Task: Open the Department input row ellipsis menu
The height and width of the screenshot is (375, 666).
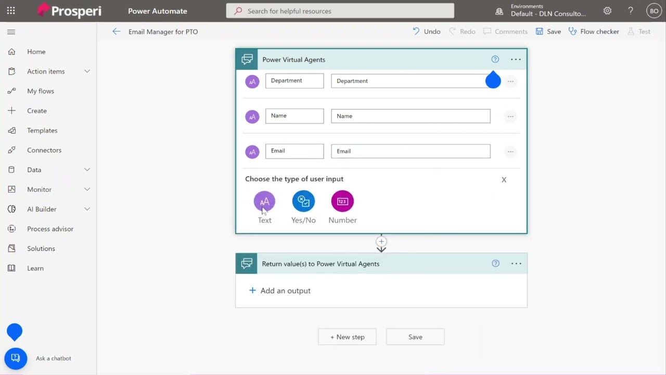Action: 510,81
